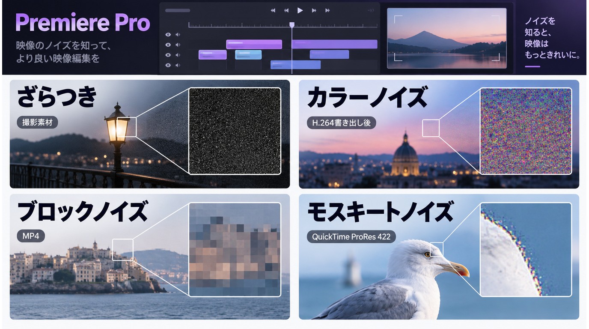Click the Premiere Pro title text
This screenshot has height=329, width=589.
click(83, 23)
